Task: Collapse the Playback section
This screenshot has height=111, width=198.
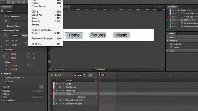Action: 2,74
